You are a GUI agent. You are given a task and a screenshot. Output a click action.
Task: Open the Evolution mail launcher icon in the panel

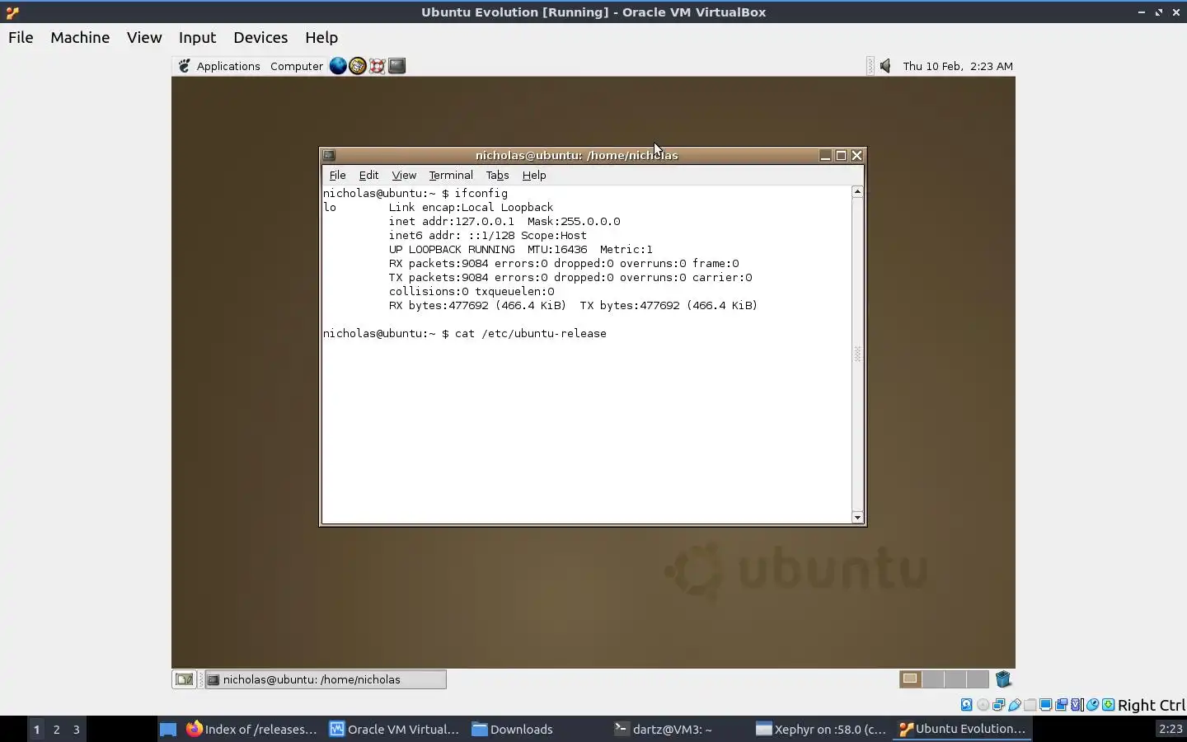tap(358, 66)
